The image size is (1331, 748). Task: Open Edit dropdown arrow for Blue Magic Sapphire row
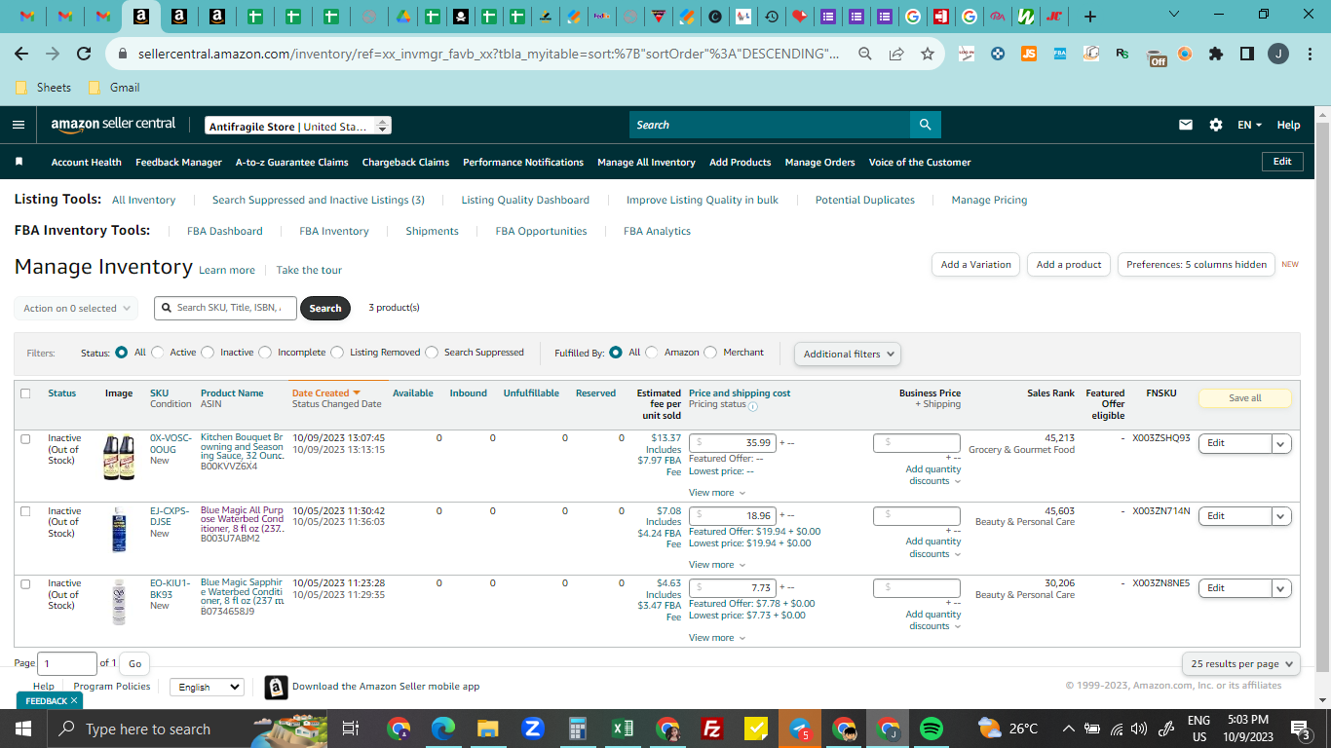pyautogui.click(x=1281, y=588)
